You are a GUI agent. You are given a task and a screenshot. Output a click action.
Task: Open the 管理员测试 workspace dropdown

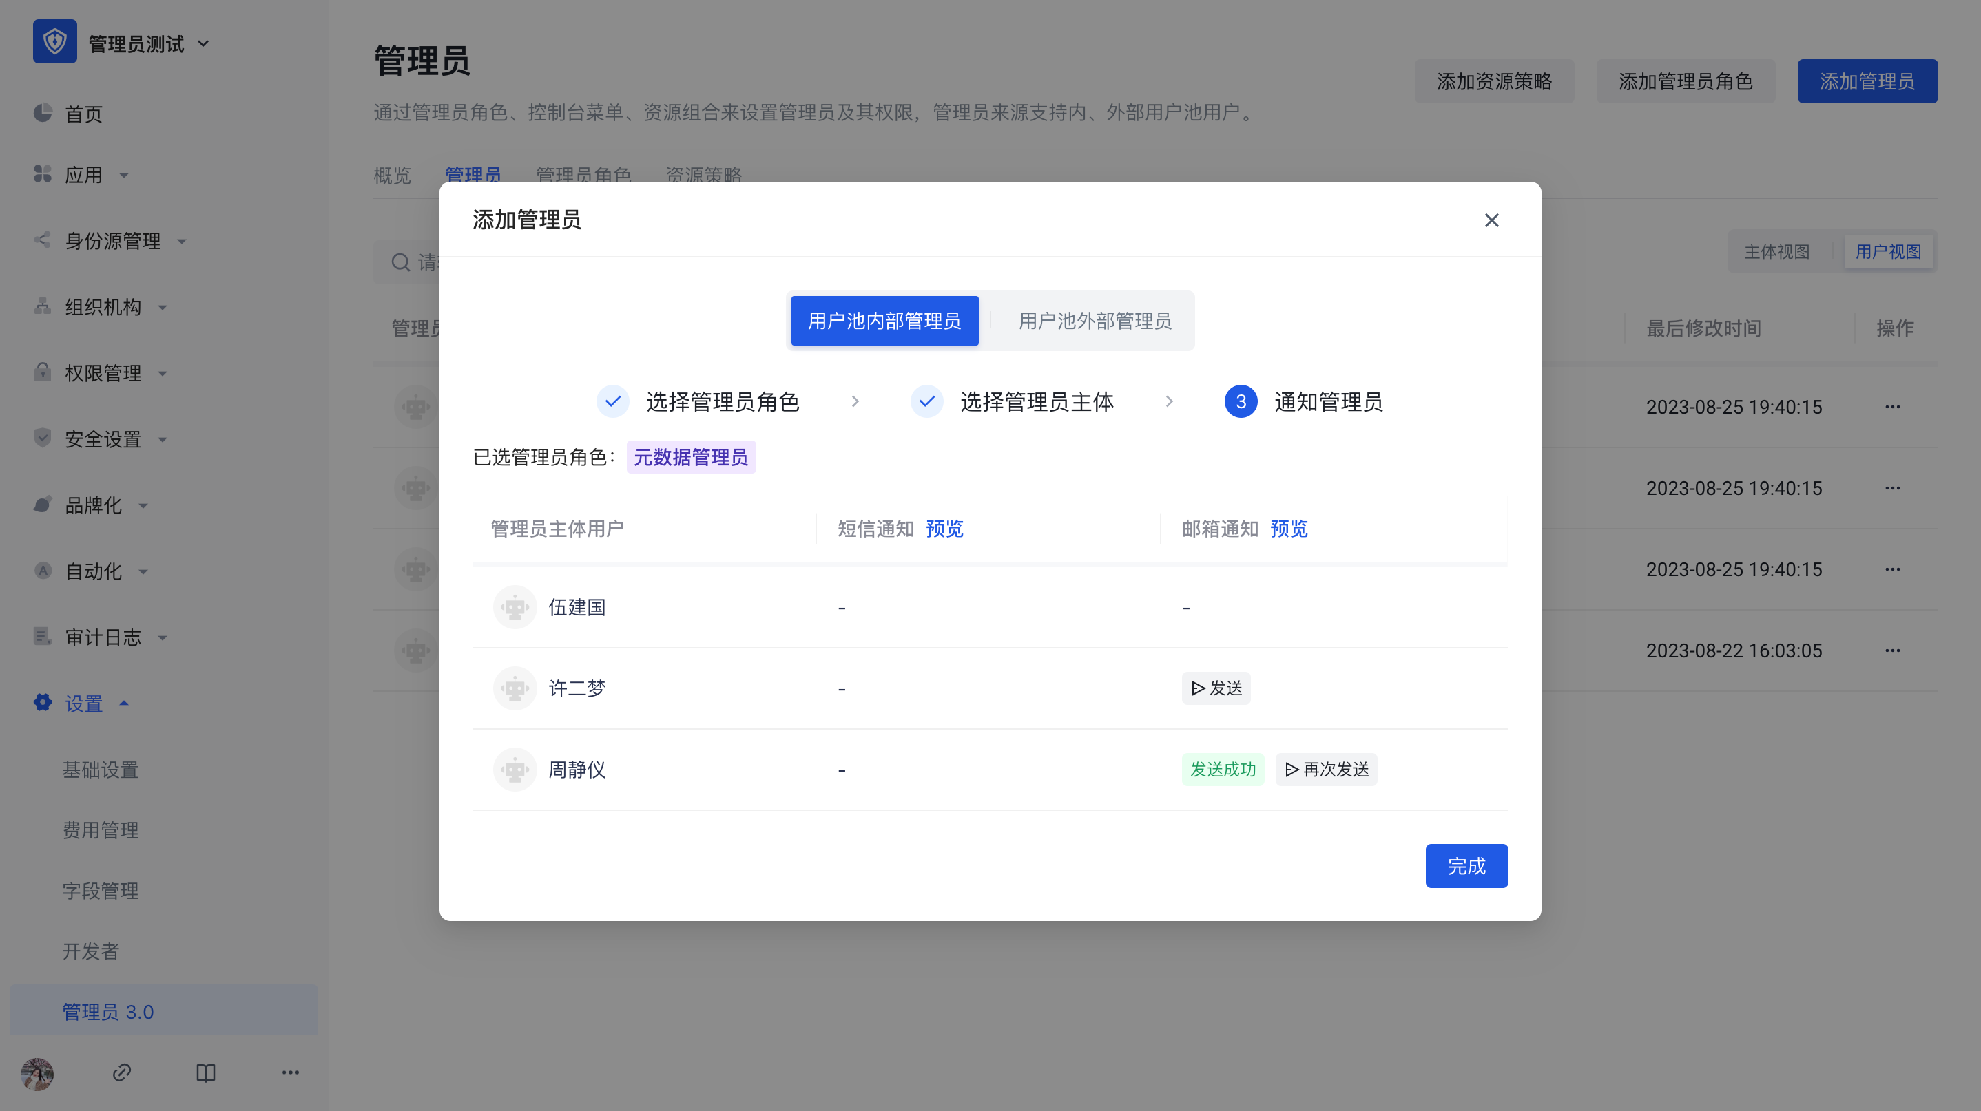[x=204, y=44]
